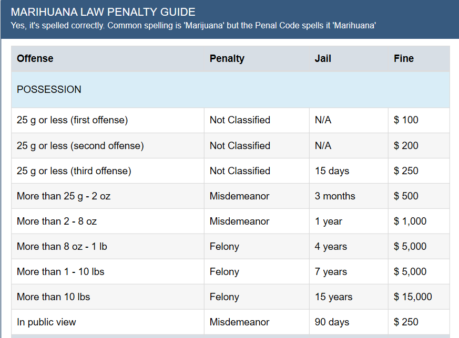The image size is (459, 338).
Task: Click the Marihuana Law Penalty Guide title
Action: (x=103, y=12)
